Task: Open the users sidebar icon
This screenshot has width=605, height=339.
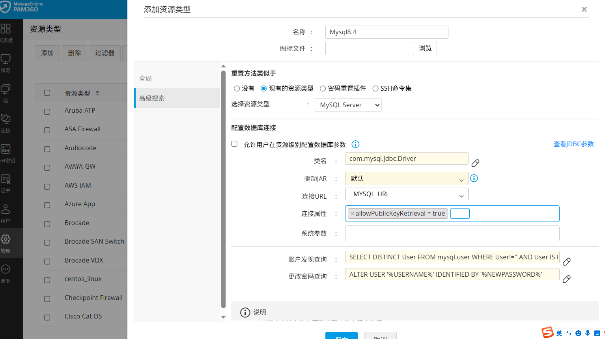Action: coord(6,213)
